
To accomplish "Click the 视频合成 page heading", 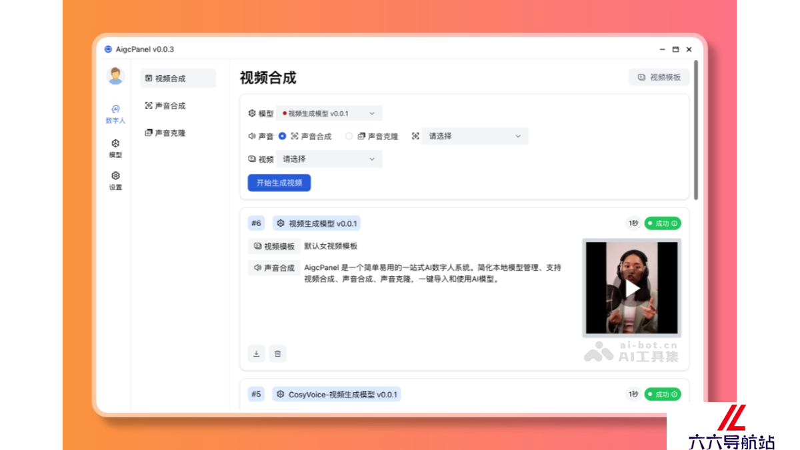I will pyautogui.click(x=268, y=77).
